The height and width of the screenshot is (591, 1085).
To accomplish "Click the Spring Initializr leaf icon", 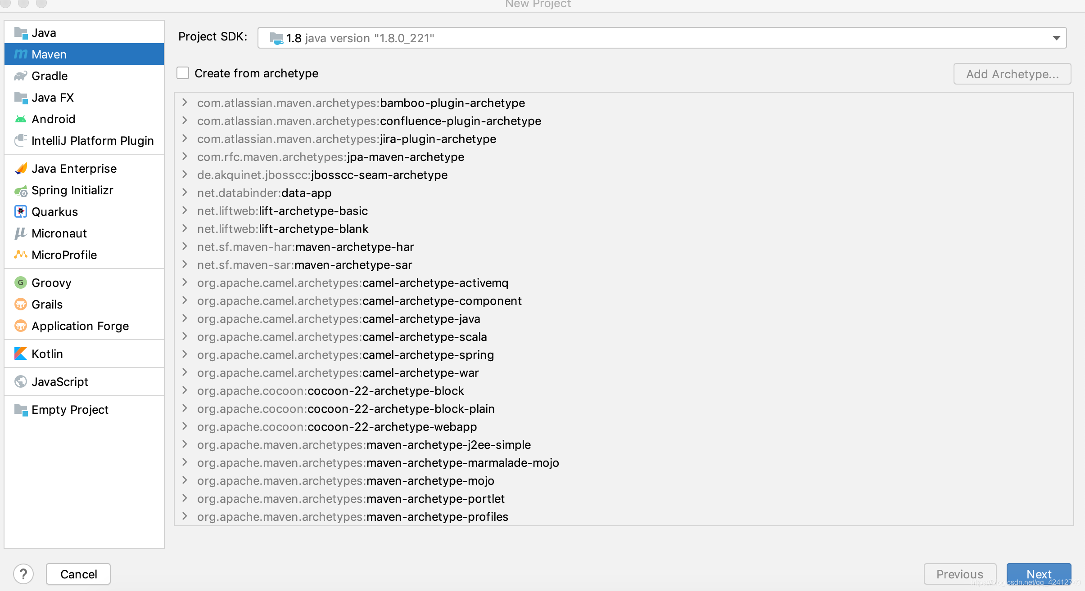I will [x=21, y=191].
